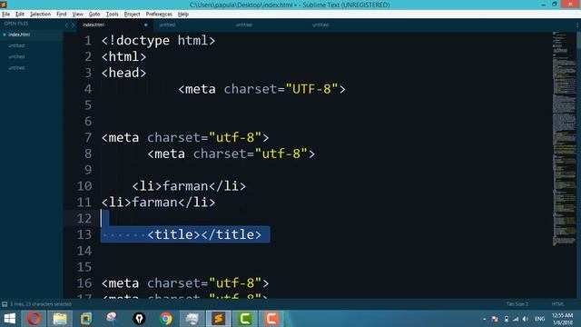Viewport: 581px width, 327px height.
Task: Place cursor in <li>farman</li> on line 11
Action: pos(158,202)
